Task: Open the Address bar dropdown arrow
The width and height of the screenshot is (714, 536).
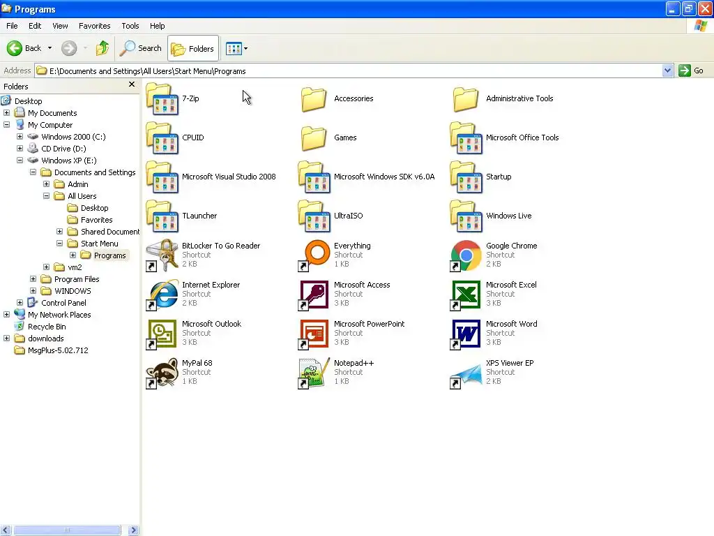Action: pos(667,70)
